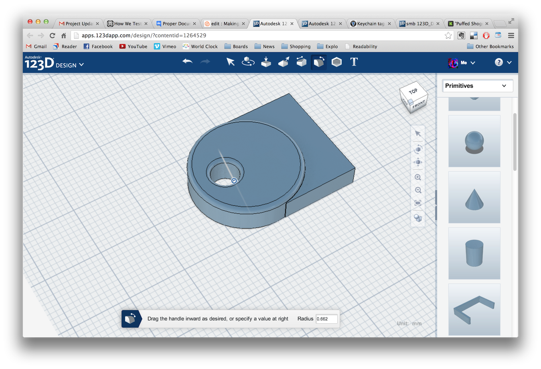Activate the Pan view tool
This screenshot has height=369, width=541.
pos(418,162)
